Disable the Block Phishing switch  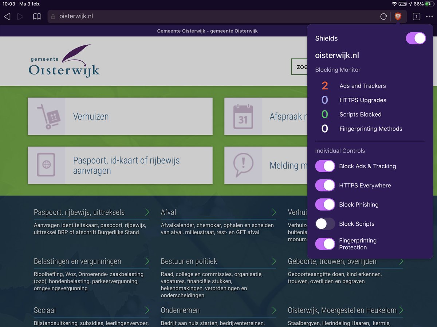[325, 205]
